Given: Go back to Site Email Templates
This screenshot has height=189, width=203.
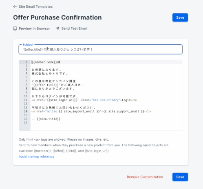Looking at the screenshot, I should 35,7.
